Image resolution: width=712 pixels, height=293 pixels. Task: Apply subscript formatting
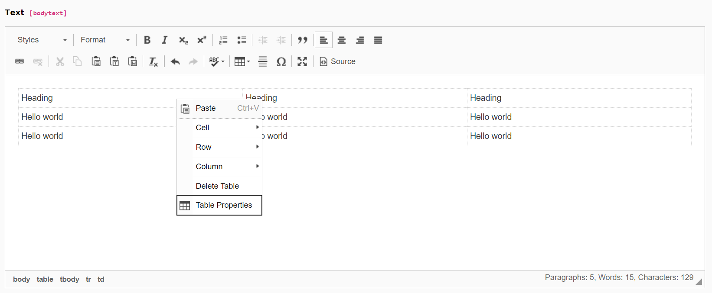point(183,40)
